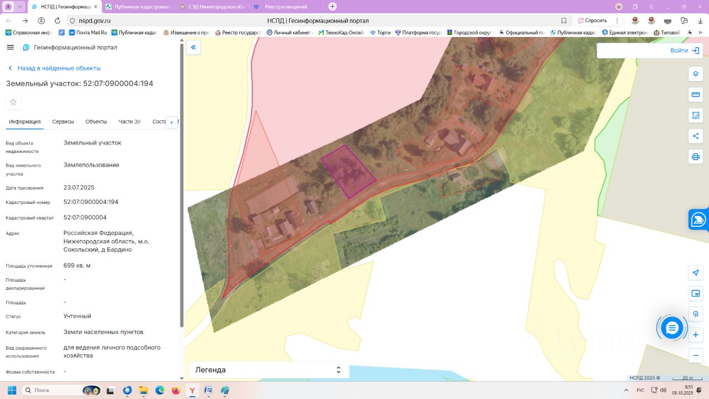Select the area selection search tool

(x=696, y=115)
